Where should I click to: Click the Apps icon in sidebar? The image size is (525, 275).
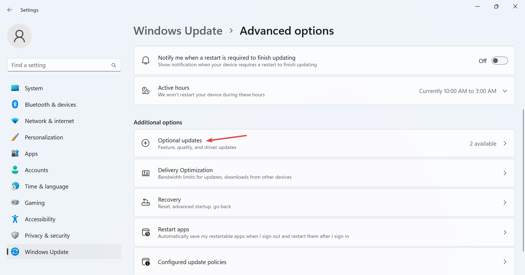coord(15,153)
